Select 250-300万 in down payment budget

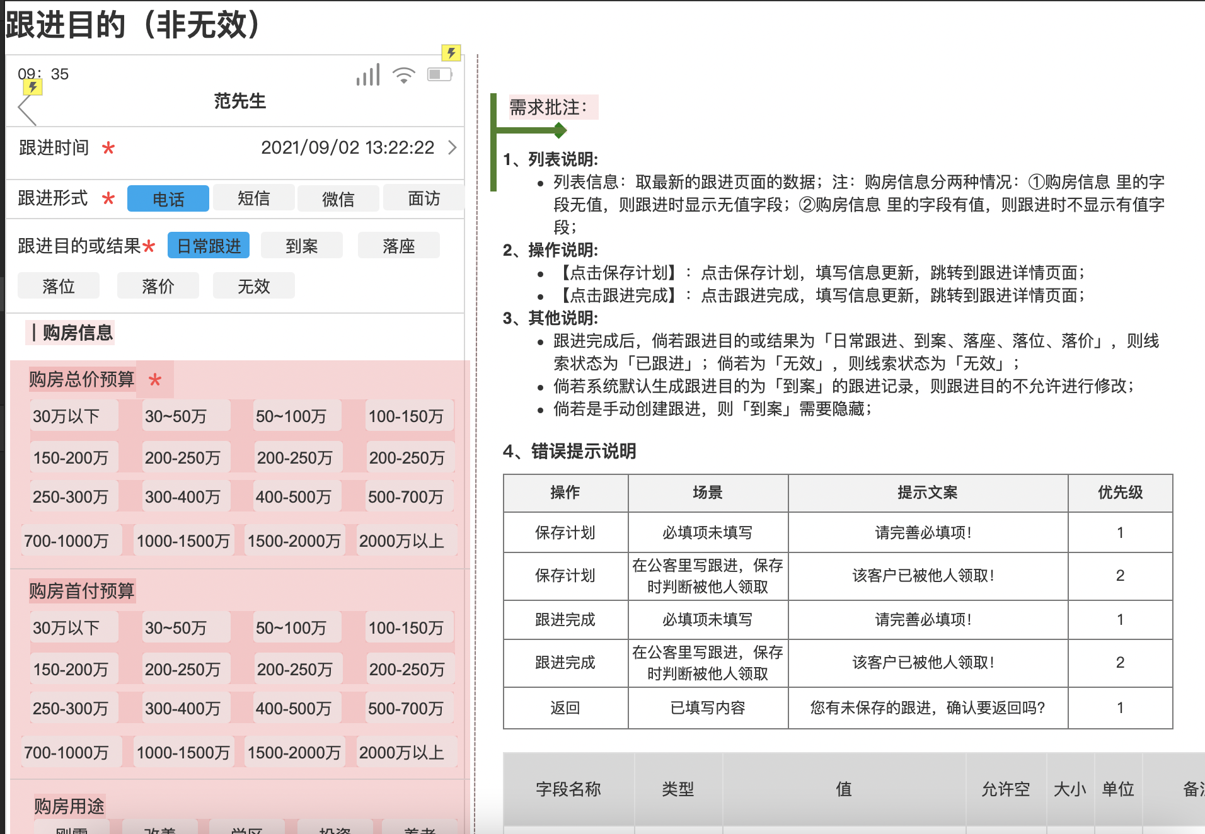pyautogui.click(x=74, y=708)
